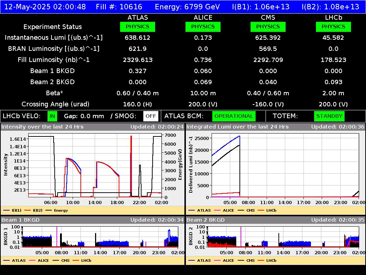Click the LHCb column header

(333, 18)
